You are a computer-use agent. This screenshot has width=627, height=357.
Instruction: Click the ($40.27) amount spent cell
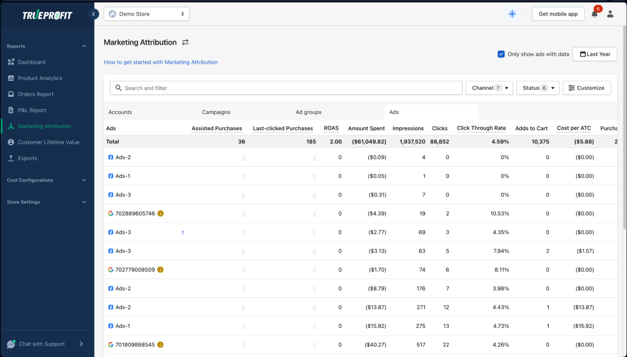click(x=376, y=344)
